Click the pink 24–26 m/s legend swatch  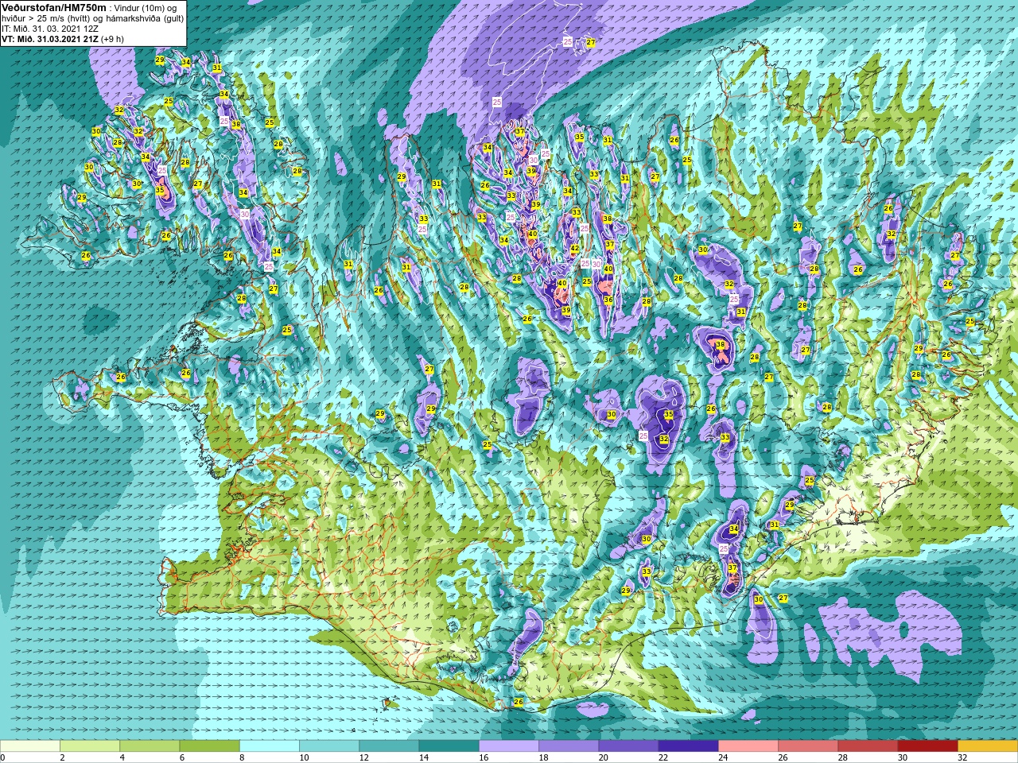(x=748, y=746)
